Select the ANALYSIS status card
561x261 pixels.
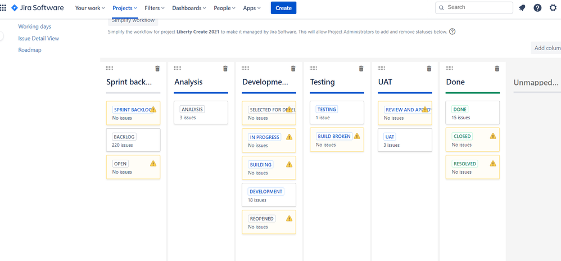[201, 112]
